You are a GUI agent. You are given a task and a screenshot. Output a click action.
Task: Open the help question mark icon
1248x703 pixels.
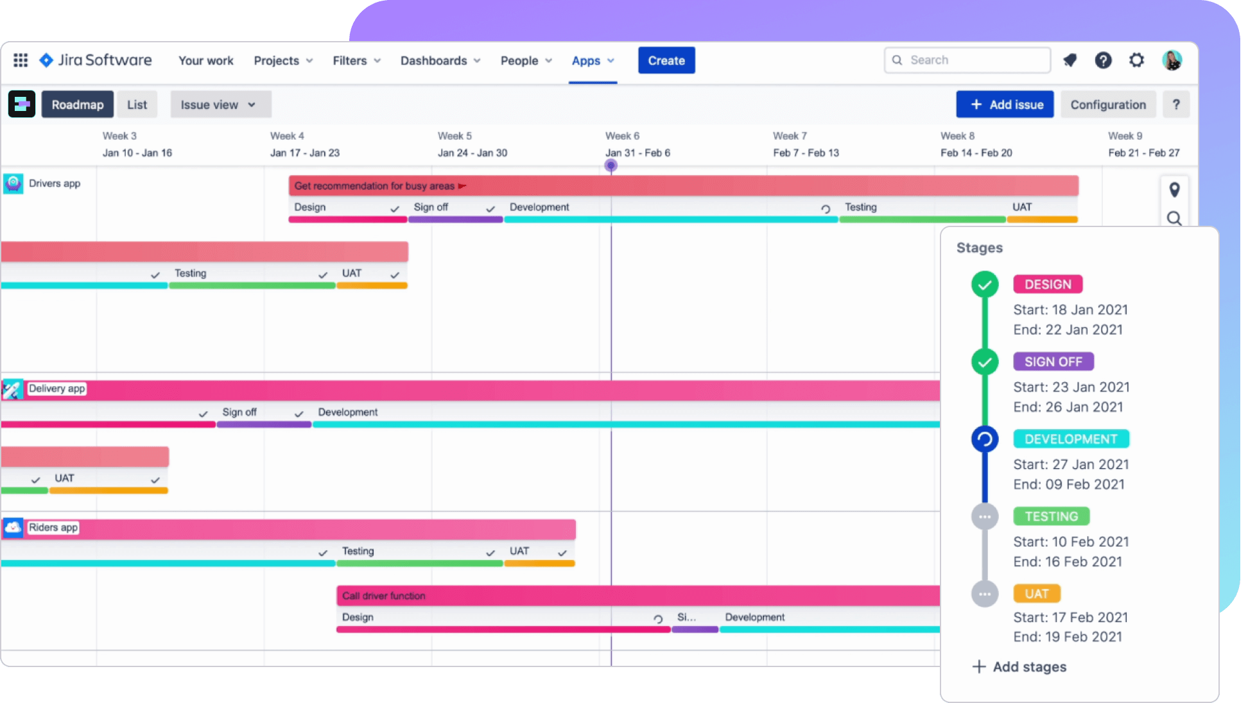tap(1103, 60)
